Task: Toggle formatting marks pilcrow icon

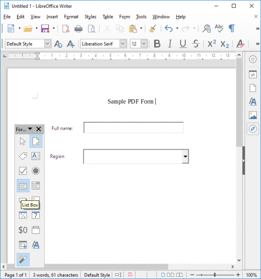Action: click(x=232, y=28)
